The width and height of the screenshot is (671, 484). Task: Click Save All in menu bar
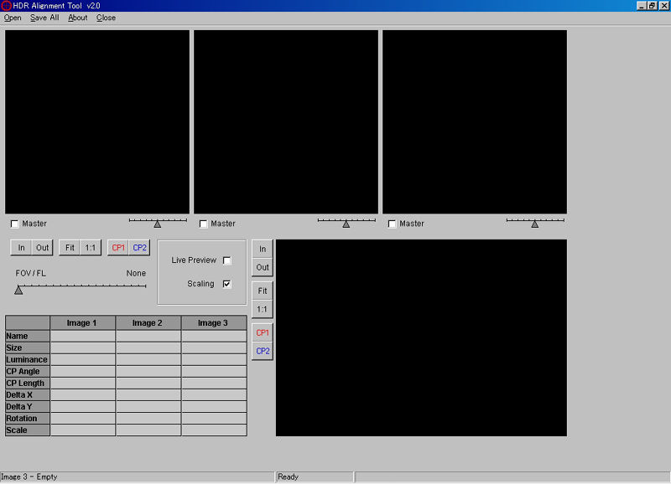[x=44, y=18]
